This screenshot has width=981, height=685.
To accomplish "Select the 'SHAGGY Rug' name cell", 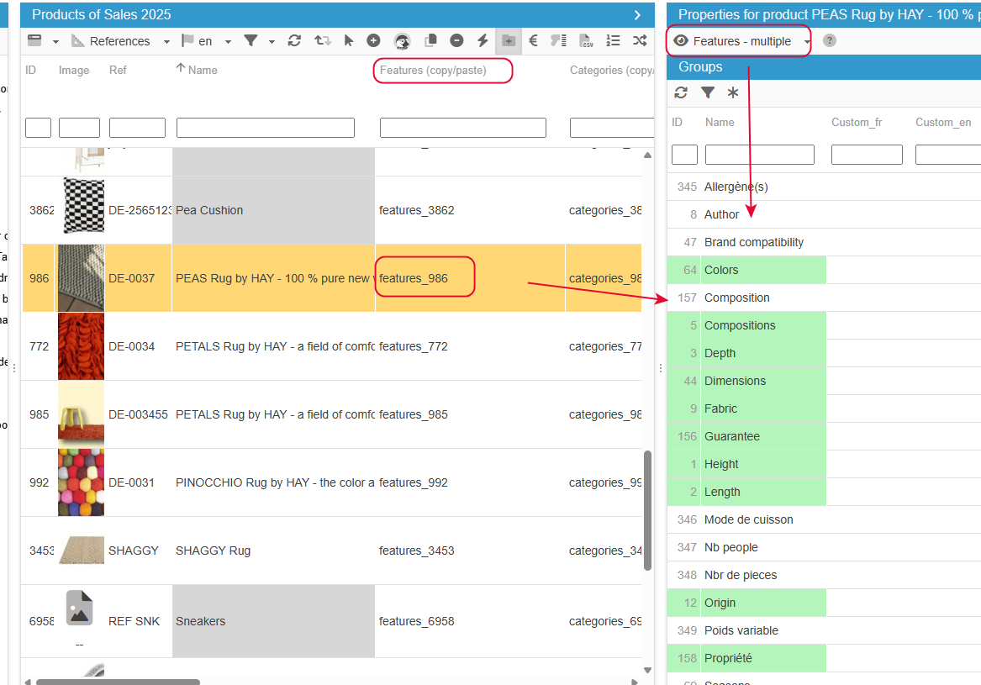I will 273,551.
